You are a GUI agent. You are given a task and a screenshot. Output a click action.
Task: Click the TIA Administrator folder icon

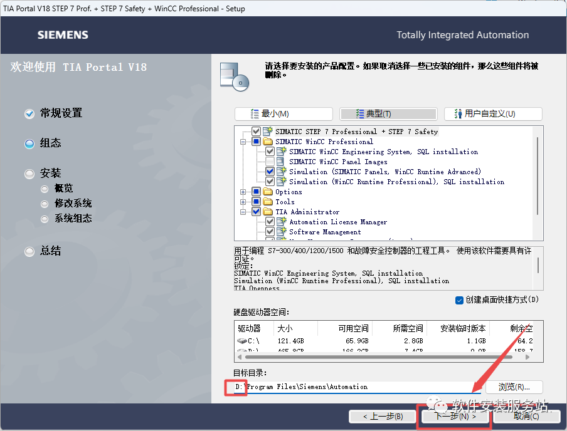point(268,212)
